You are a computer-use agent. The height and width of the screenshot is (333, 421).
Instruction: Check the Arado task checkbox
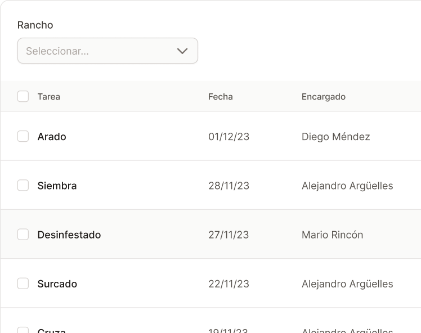tap(23, 136)
